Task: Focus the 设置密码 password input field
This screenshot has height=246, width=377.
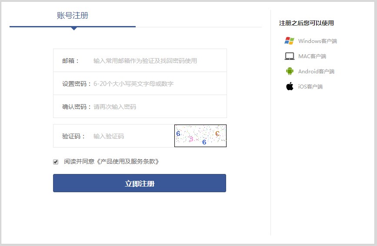Action: 157,84
